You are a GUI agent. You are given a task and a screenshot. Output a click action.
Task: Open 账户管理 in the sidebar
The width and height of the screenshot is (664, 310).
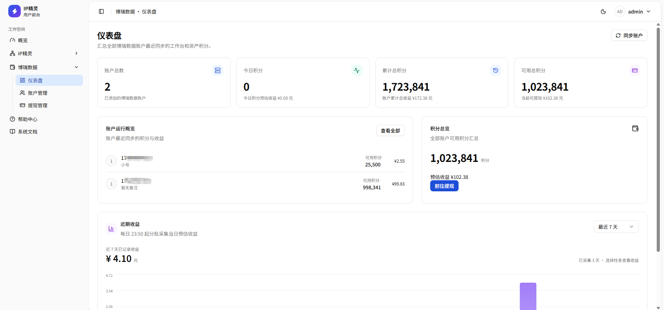49,93
